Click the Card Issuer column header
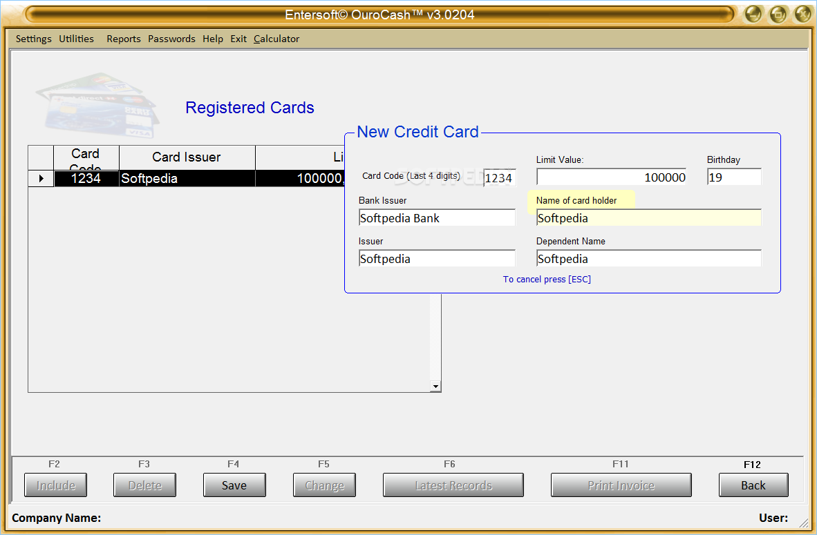 [187, 157]
